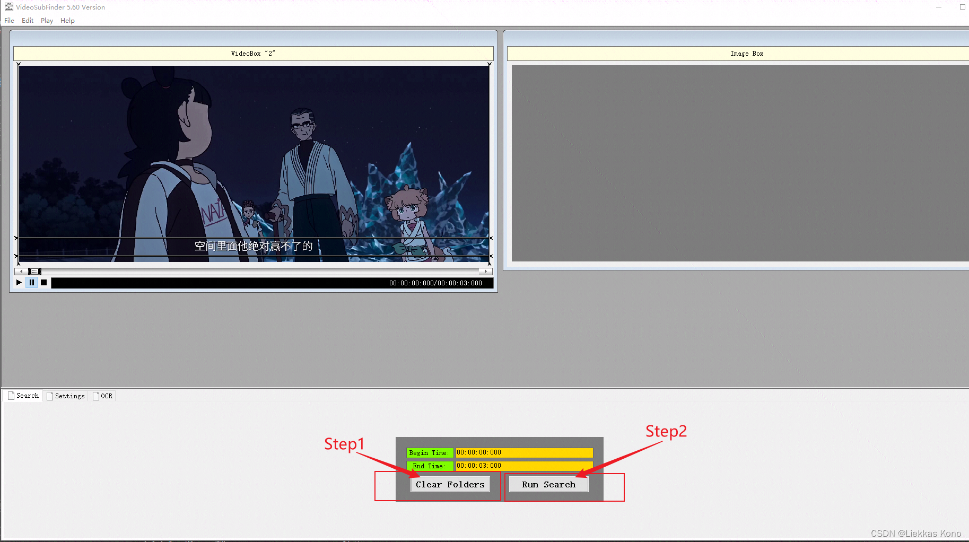
Task: Click the Begin Time green label
Action: tap(430, 453)
